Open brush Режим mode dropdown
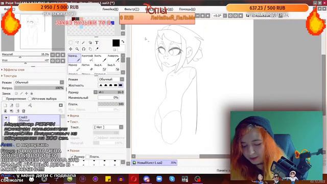The height and width of the screenshot is (184, 327). point(111,80)
